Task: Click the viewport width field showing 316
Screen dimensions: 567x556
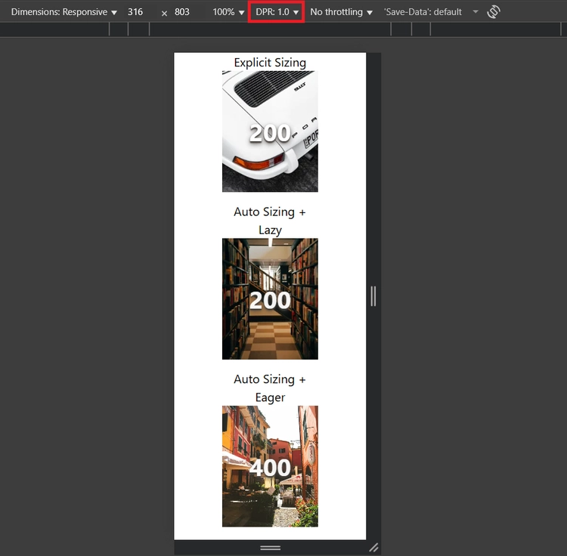Action: (x=136, y=12)
